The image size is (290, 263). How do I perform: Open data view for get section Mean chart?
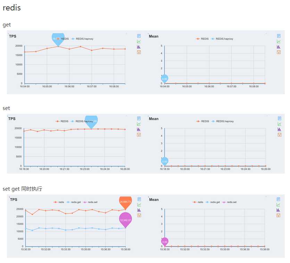(x=279, y=36)
